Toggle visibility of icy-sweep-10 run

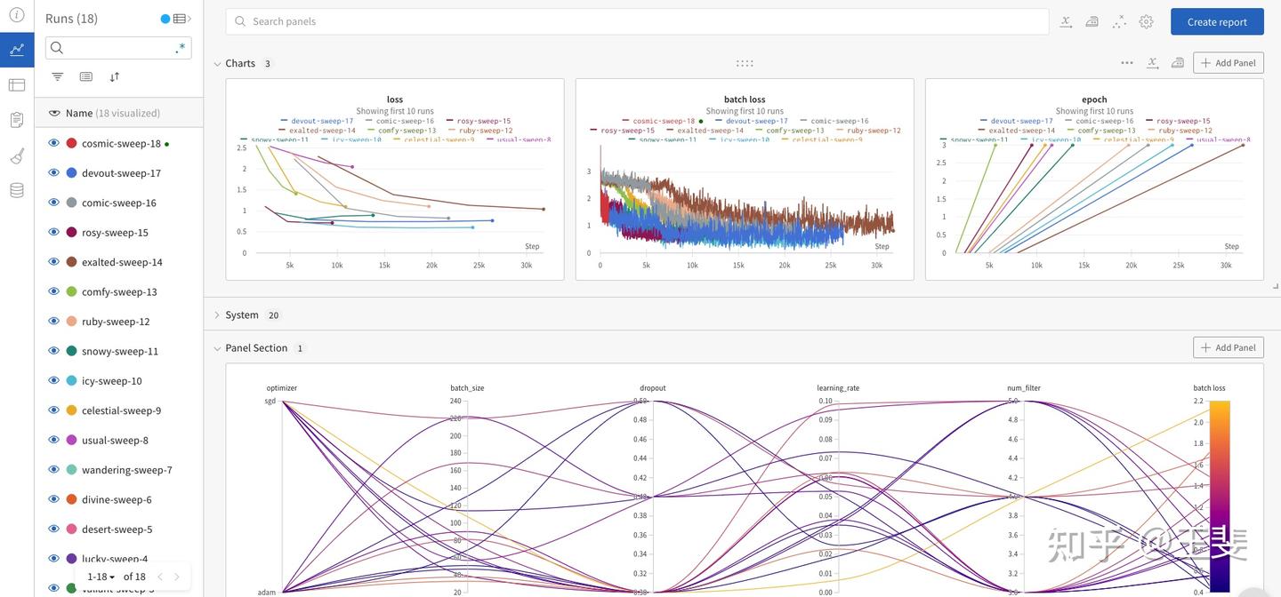(53, 380)
